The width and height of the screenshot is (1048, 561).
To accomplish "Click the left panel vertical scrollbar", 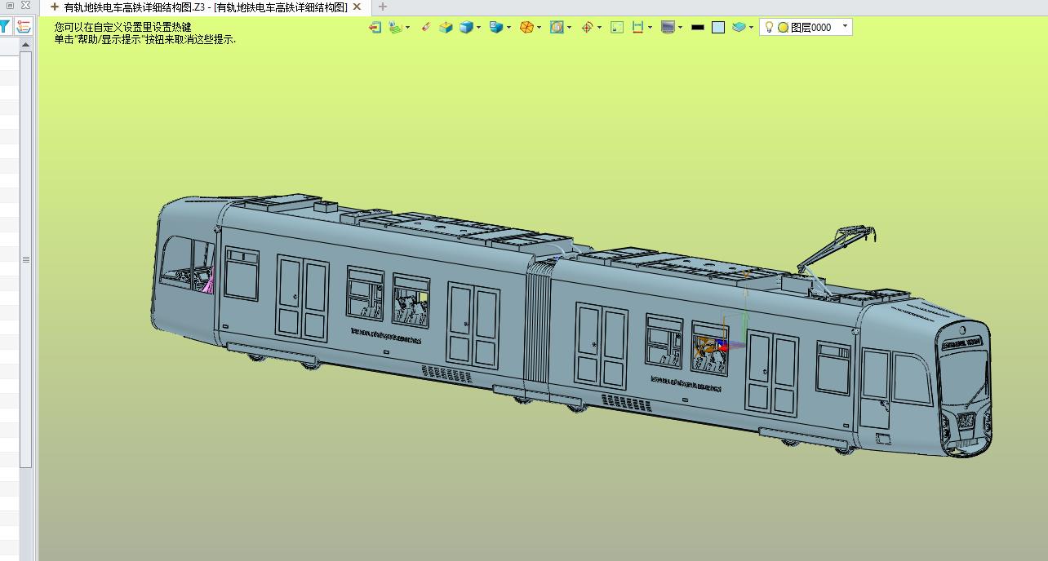I will [26, 259].
